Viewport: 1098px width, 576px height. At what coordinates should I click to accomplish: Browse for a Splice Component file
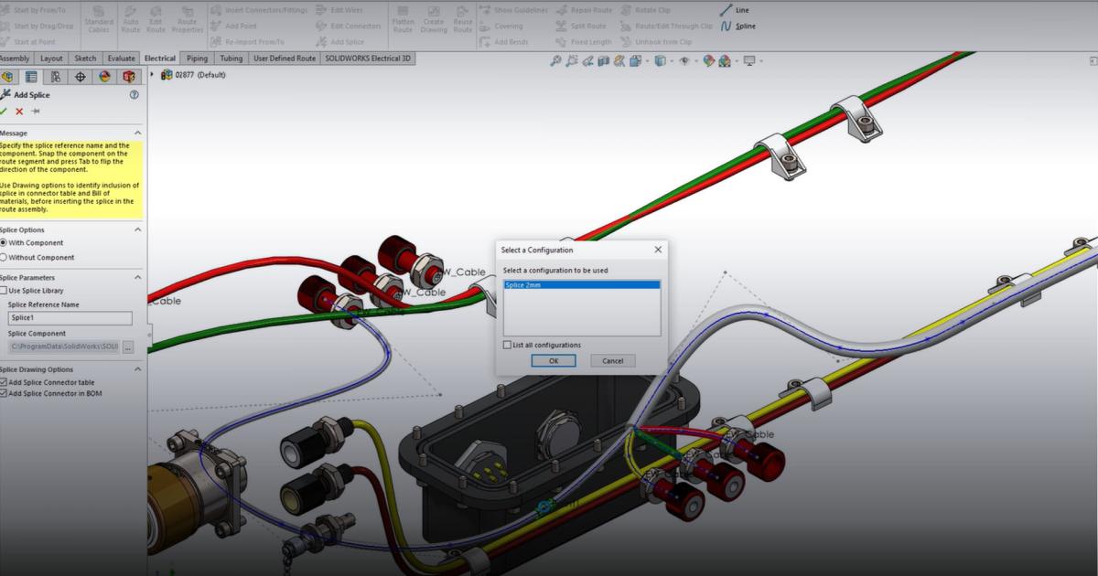pyautogui.click(x=128, y=347)
